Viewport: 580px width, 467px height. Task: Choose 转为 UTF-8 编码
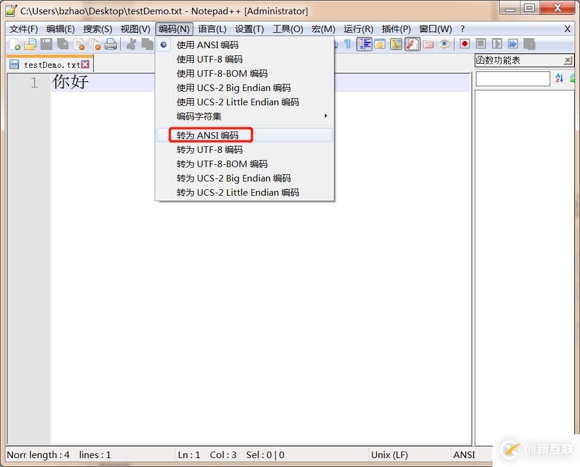pyautogui.click(x=244, y=149)
